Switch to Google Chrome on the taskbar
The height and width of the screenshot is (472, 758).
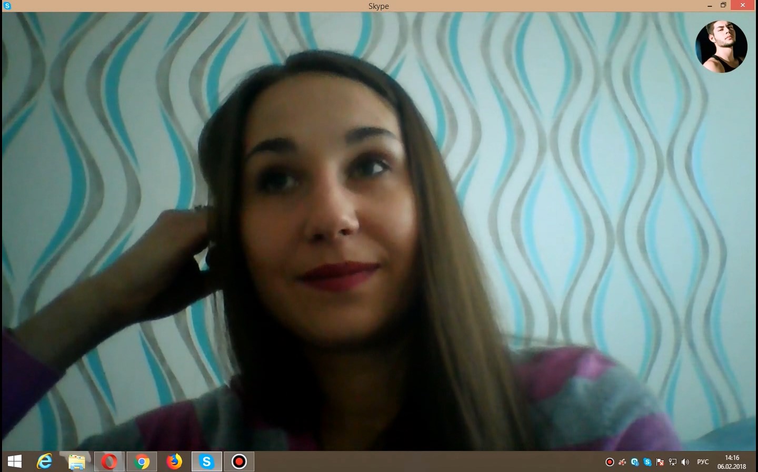tap(141, 462)
